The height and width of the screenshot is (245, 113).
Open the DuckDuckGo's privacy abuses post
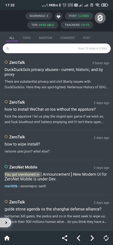click(x=54, y=72)
